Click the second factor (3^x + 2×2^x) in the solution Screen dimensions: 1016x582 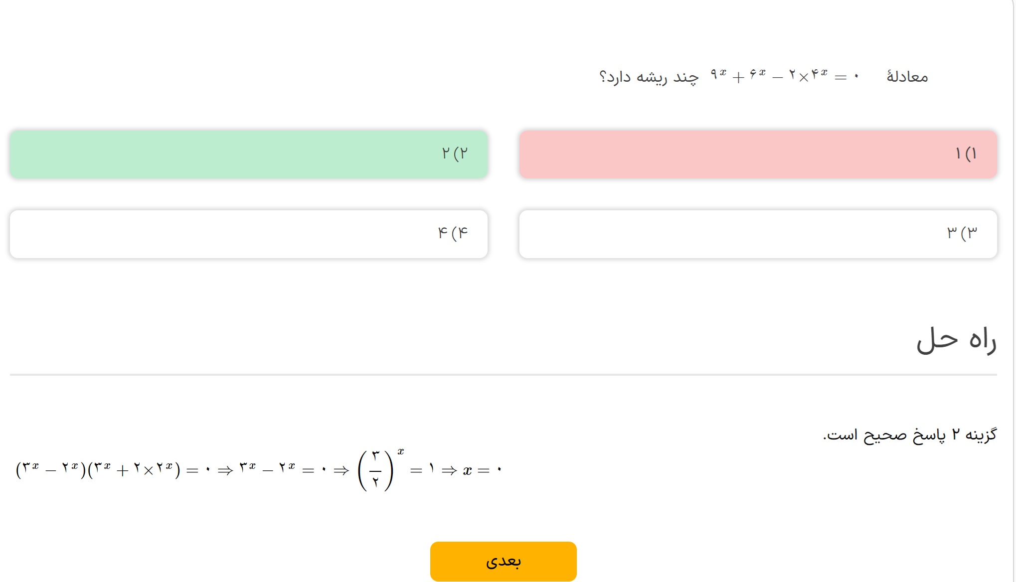134,469
